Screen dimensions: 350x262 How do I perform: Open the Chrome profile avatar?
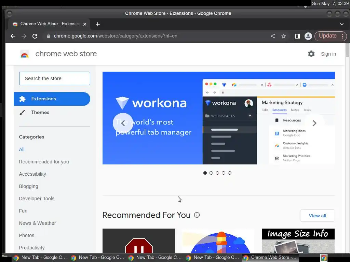click(x=308, y=36)
